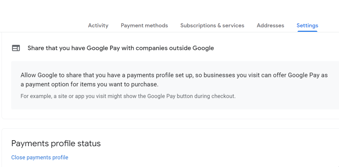Click empty space right of Payments profile status
Viewport: 339px width, 167px height.
coord(215,144)
